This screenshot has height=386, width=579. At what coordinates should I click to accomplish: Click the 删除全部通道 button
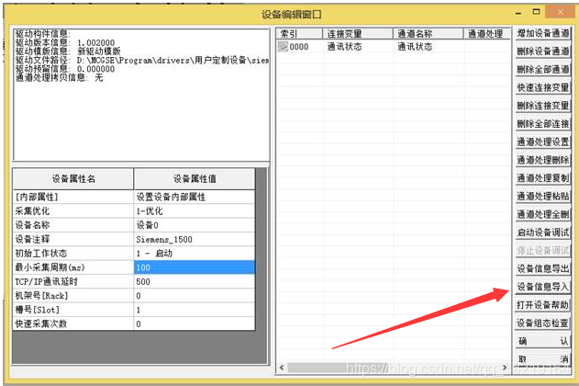543,70
